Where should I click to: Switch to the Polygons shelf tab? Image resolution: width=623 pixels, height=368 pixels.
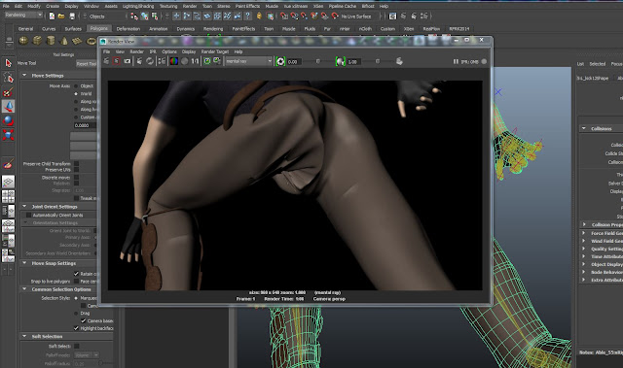tap(98, 28)
